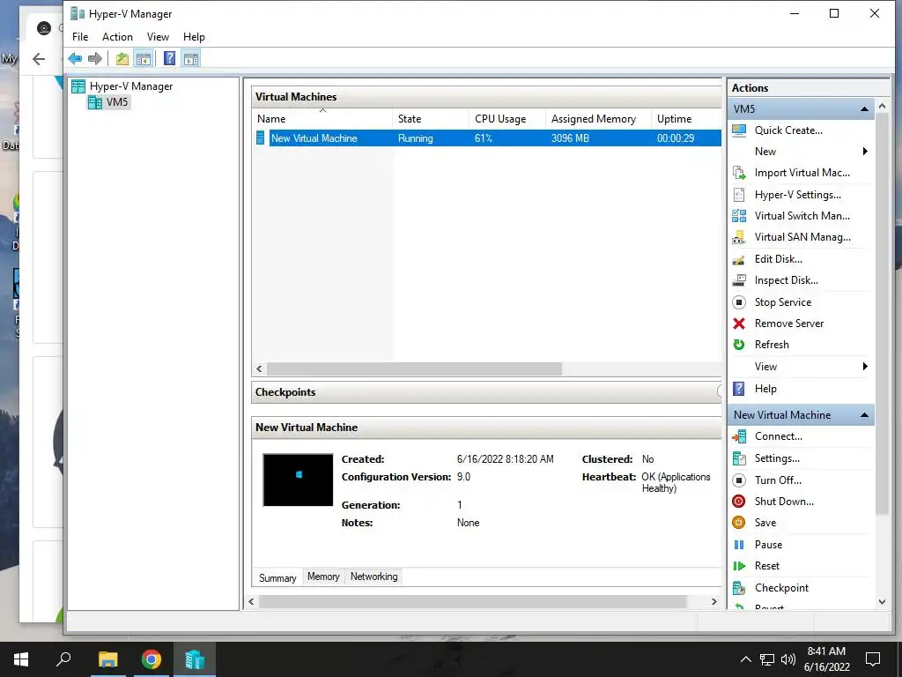This screenshot has width=902, height=677.
Task: Open Google Chrome from taskbar
Action: [x=152, y=659]
